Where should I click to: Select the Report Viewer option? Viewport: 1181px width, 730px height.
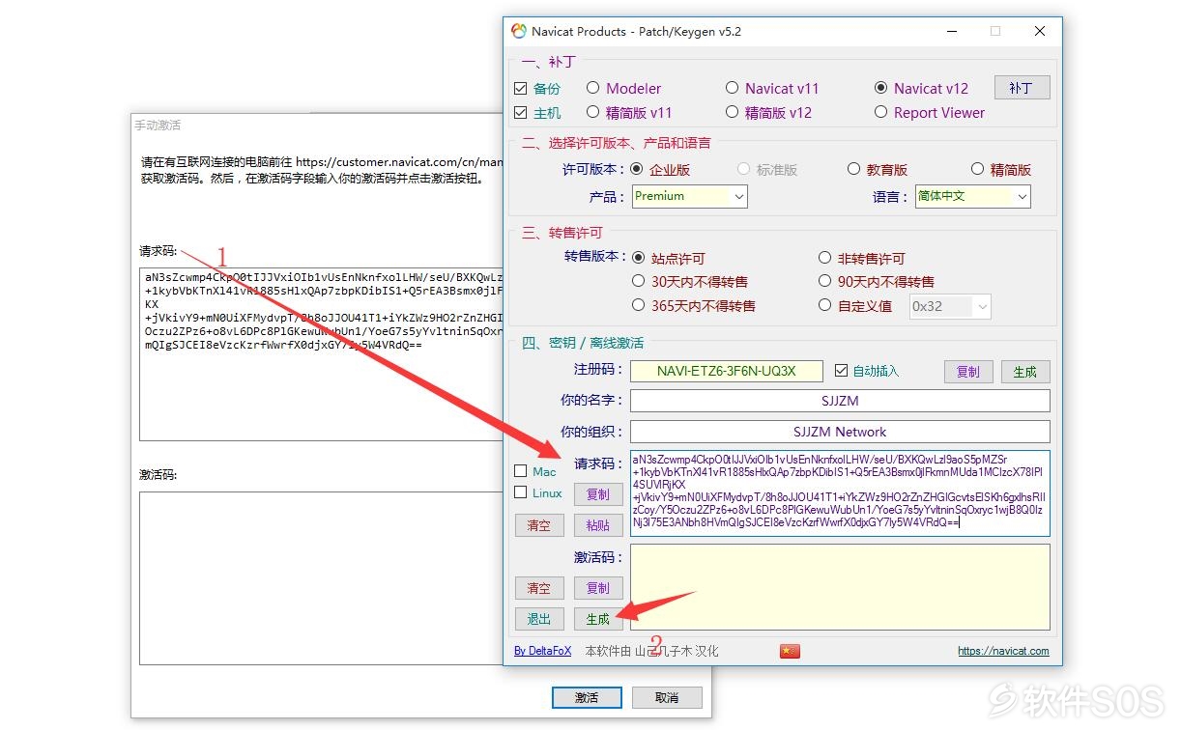880,112
